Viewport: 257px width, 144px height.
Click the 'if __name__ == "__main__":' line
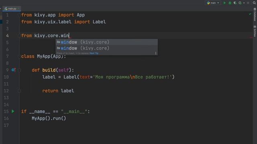(x=55, y=112)
